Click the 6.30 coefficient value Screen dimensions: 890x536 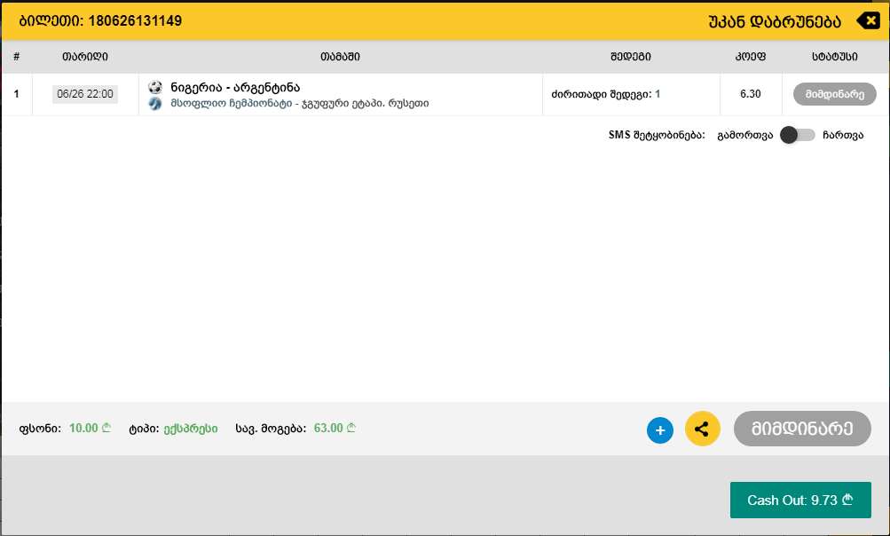point(751,94)
